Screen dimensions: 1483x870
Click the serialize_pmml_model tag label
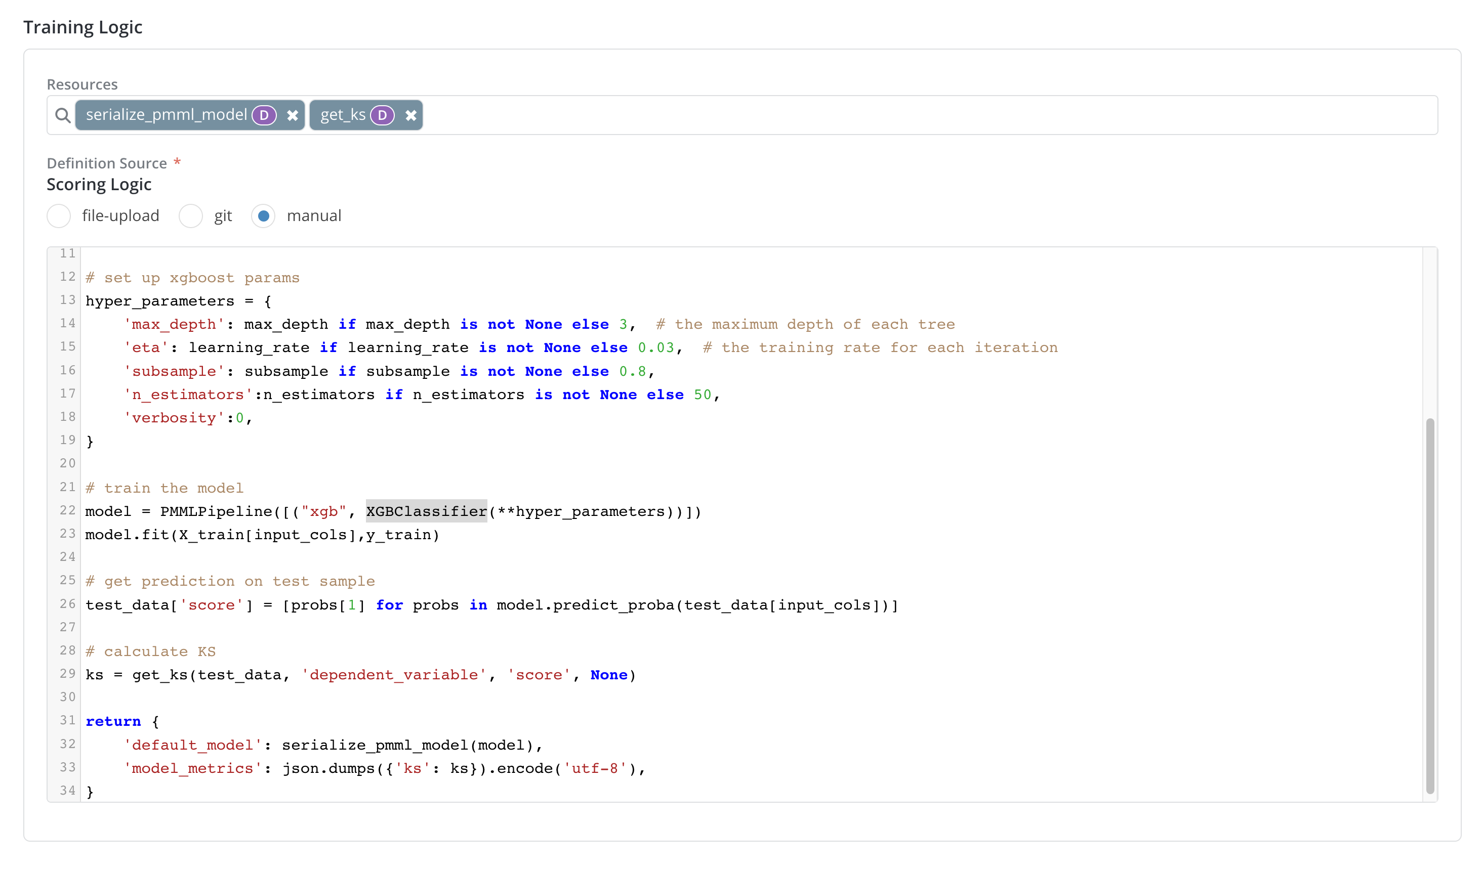(167, 115)
